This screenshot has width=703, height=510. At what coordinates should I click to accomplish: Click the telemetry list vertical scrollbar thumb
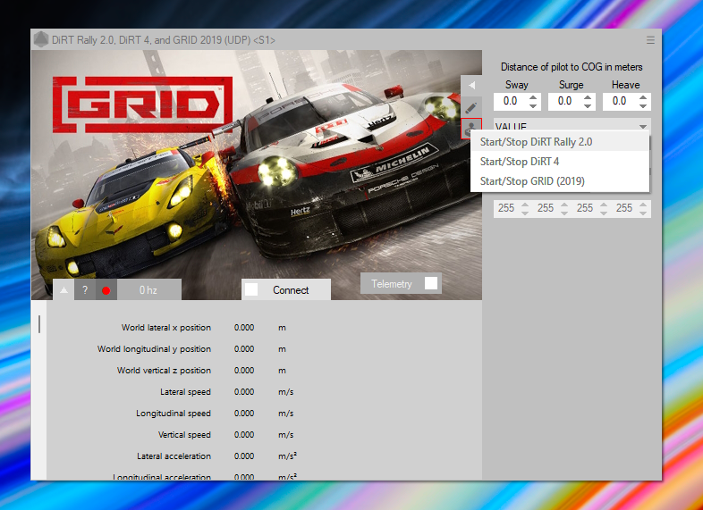pos(39,324)
